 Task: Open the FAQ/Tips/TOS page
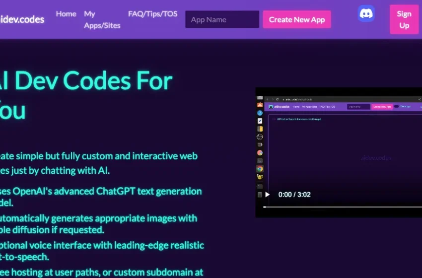152,14
